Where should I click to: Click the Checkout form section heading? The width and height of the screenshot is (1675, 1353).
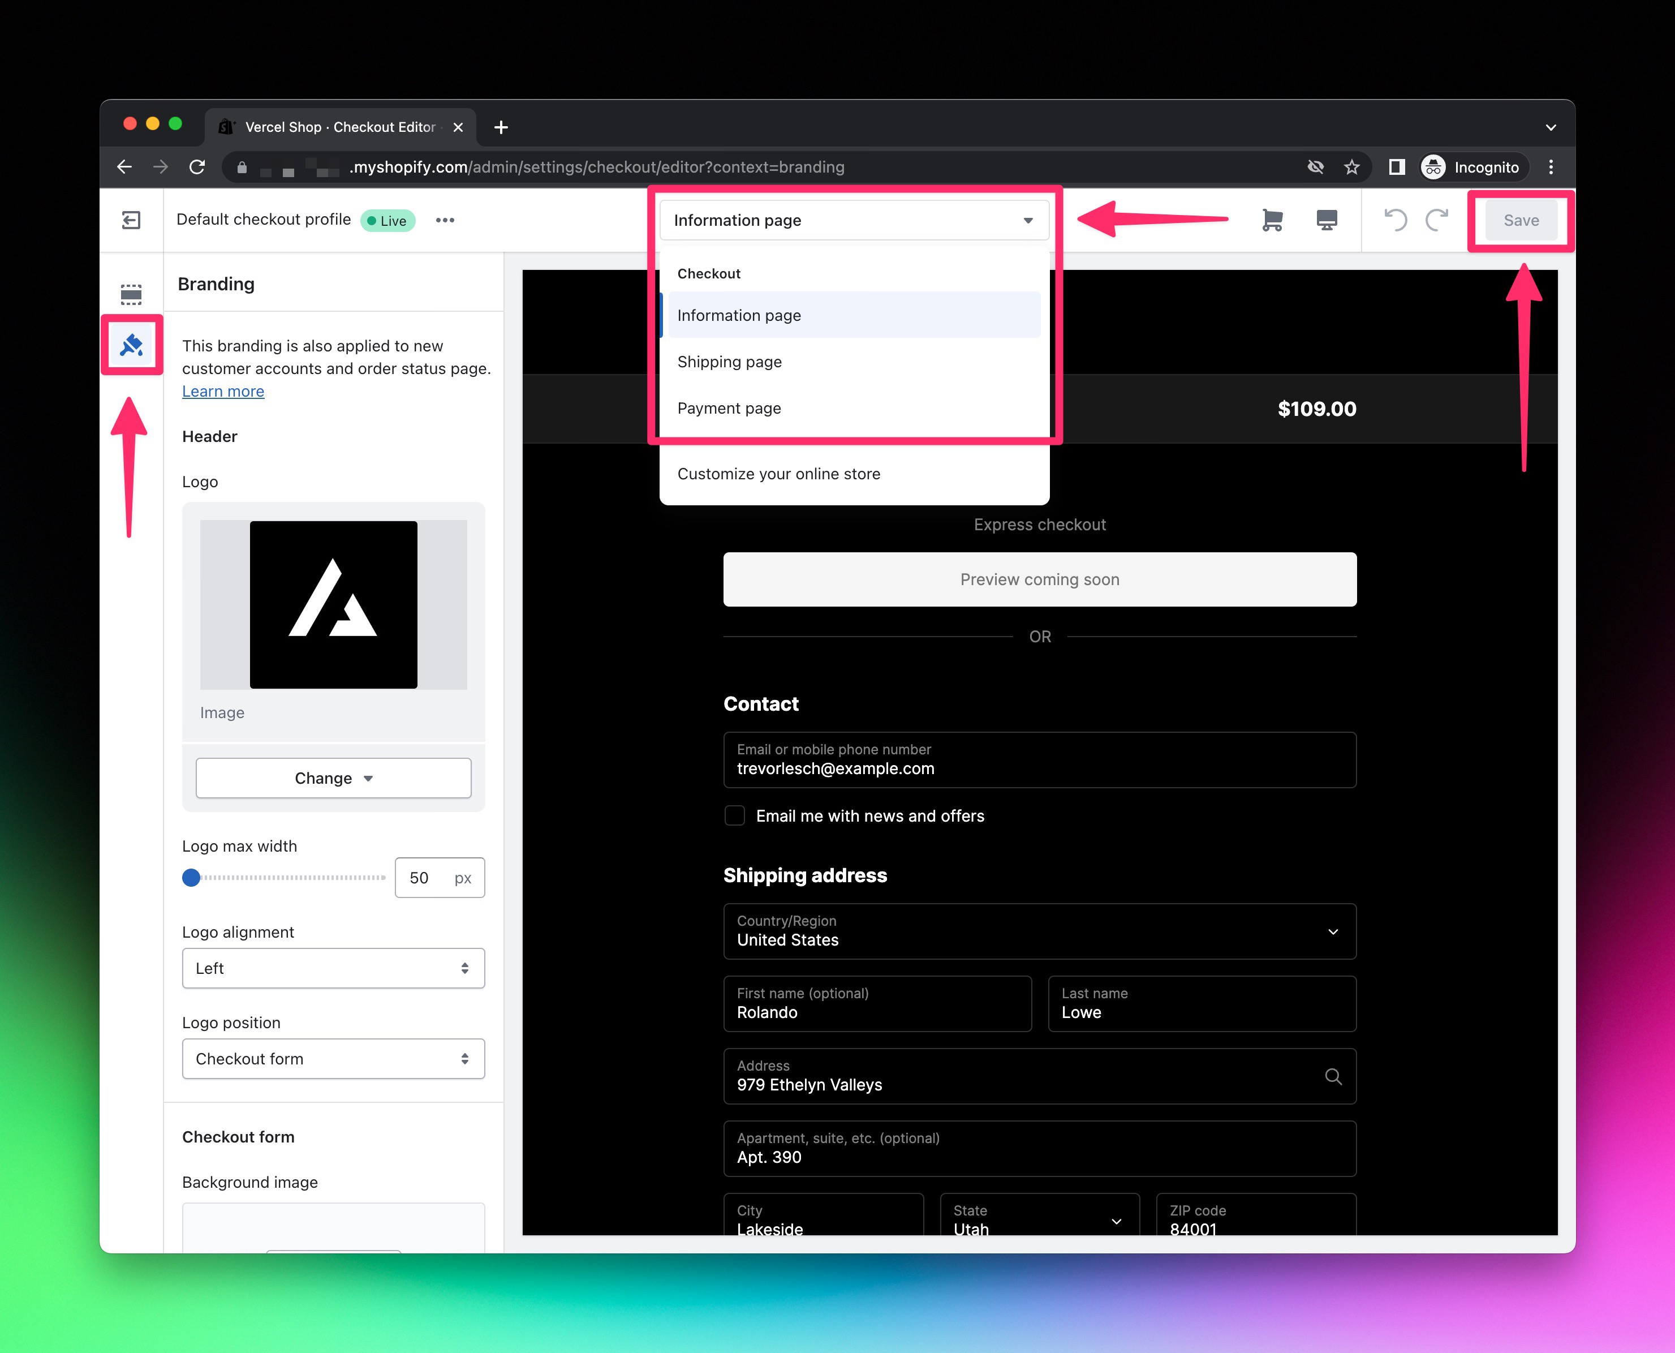coord(238,1136)
